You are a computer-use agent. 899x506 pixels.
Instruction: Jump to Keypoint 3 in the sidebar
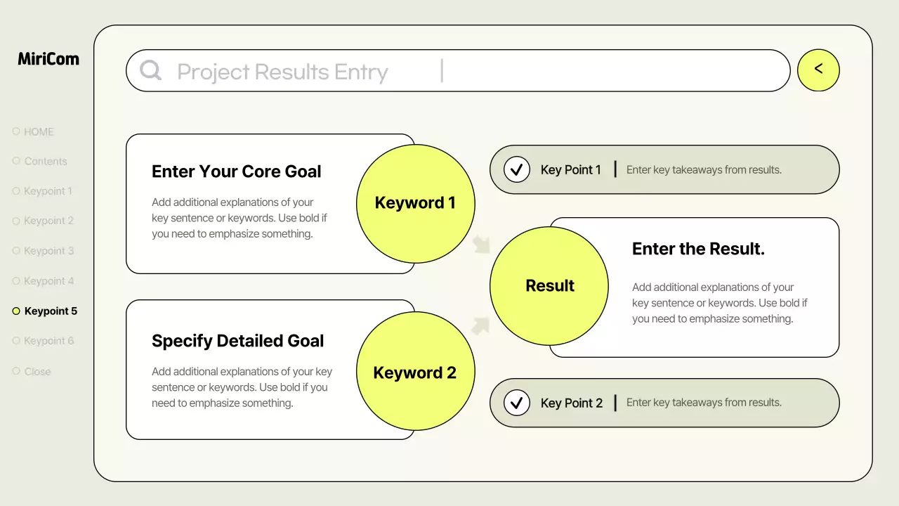tap(48, 251)
